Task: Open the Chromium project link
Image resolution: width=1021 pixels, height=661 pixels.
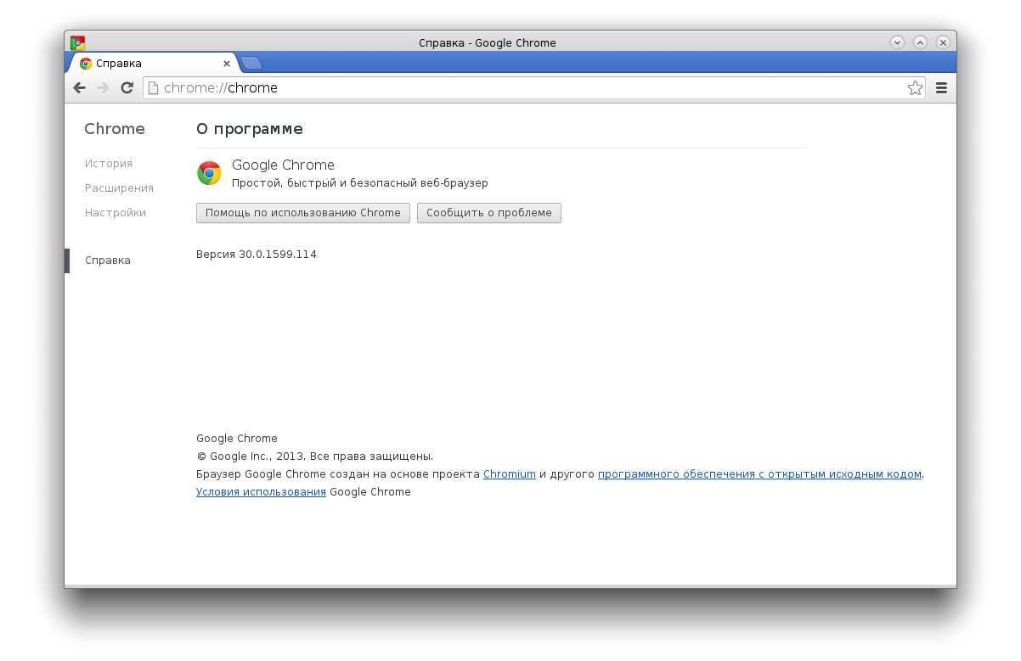Action: pyautogui.click(x=509, y=473)
